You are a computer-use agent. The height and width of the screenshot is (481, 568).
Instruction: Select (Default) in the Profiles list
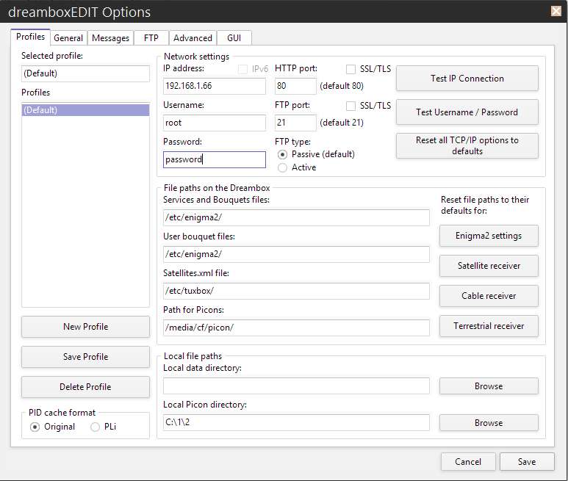[x=85, y=110]
